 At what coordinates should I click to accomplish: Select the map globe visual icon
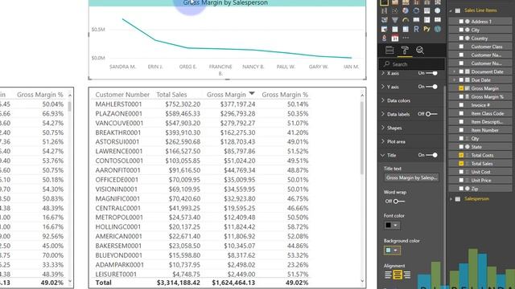pos(438,10)
